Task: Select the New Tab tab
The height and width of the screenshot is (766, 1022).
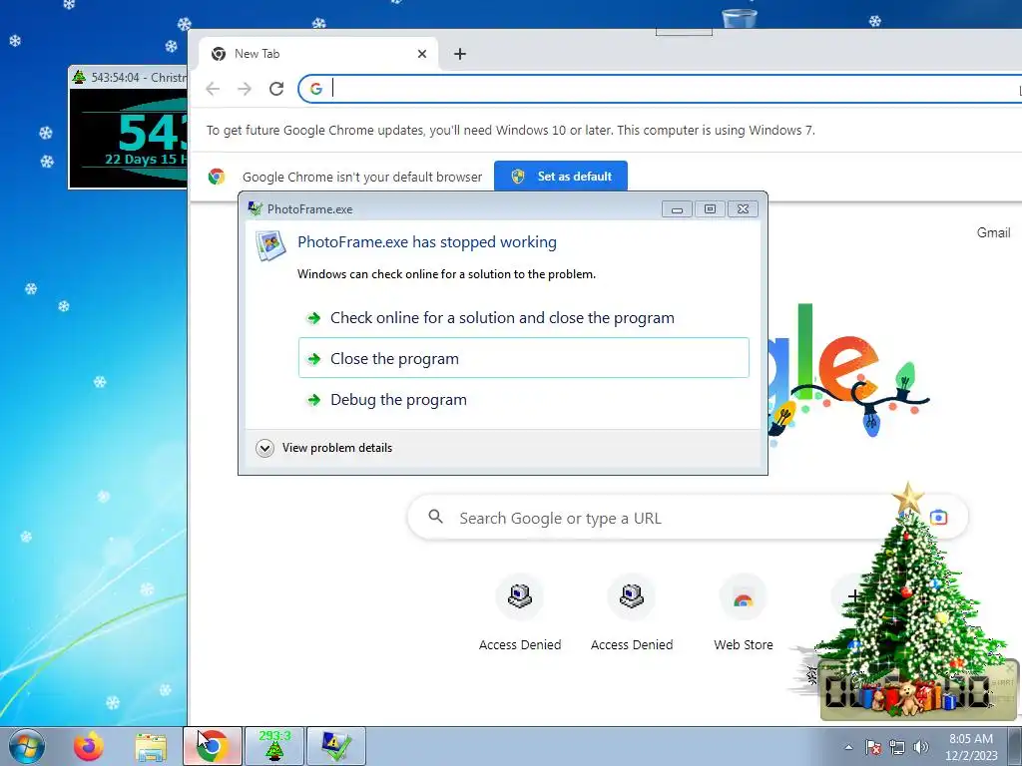Action: click(318, 54)
